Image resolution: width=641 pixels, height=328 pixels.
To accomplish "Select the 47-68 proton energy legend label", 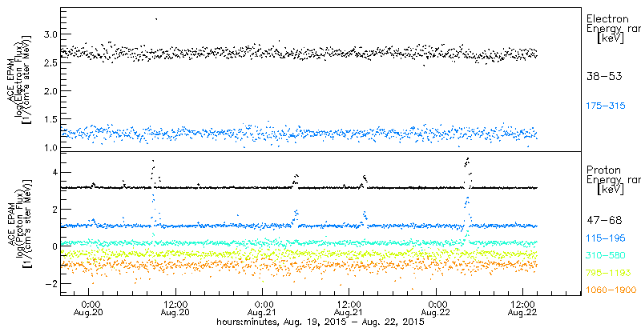I will coord(604,221).
